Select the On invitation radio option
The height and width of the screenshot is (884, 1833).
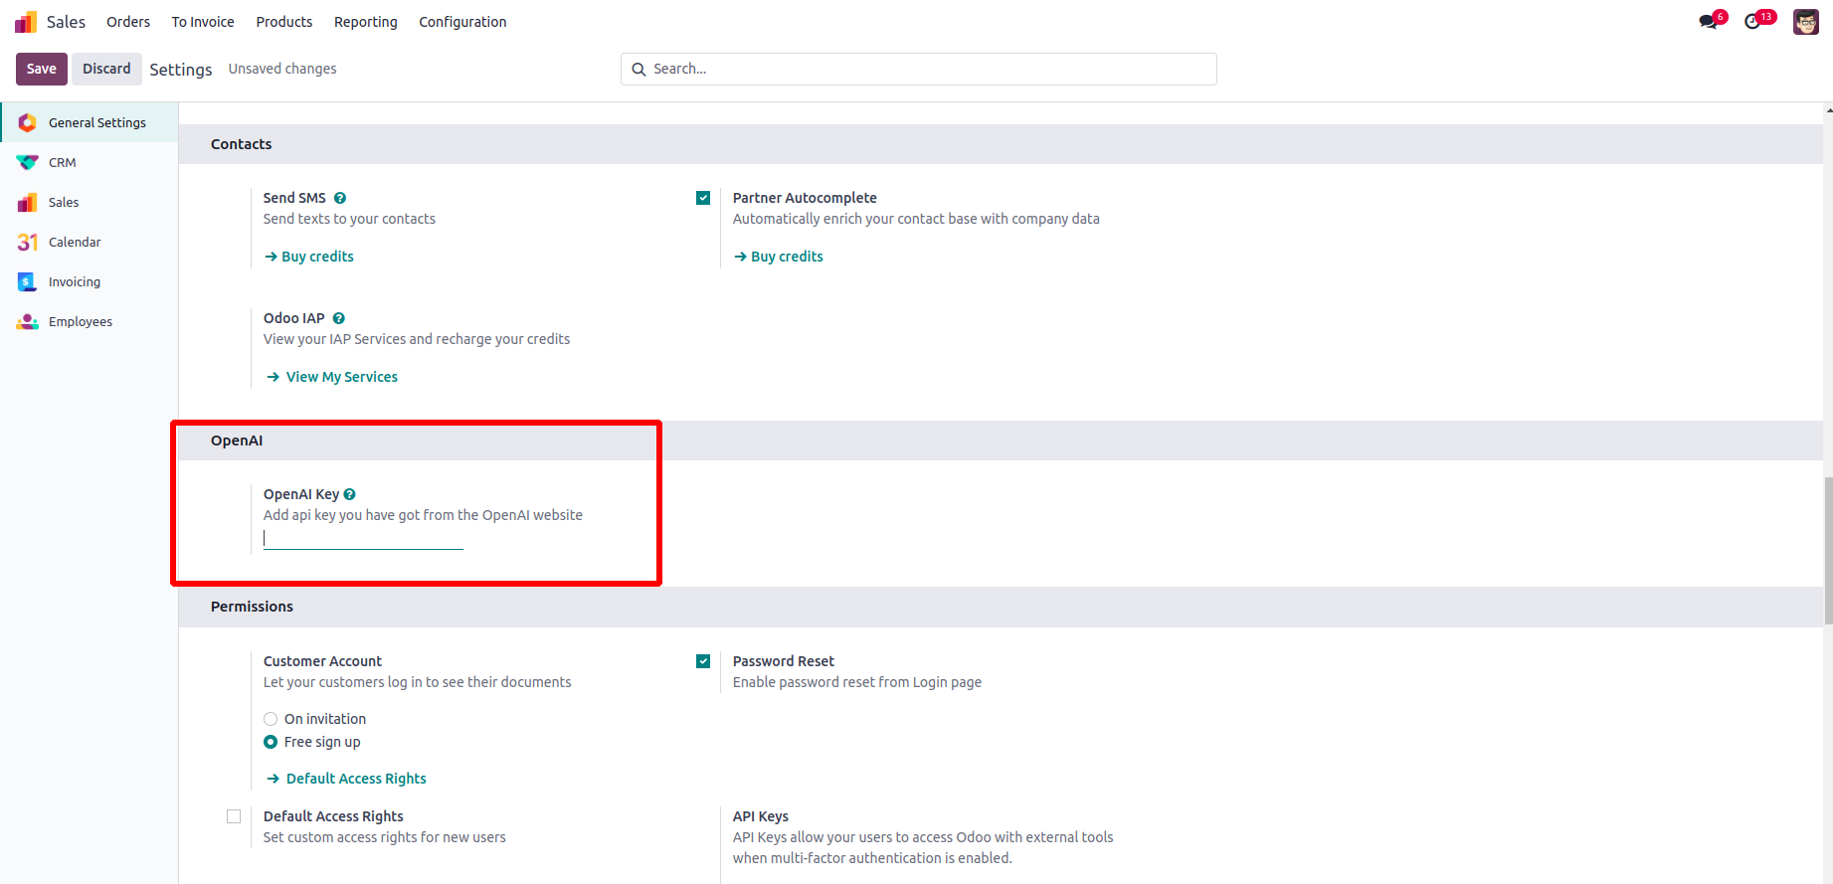(271, 719)
